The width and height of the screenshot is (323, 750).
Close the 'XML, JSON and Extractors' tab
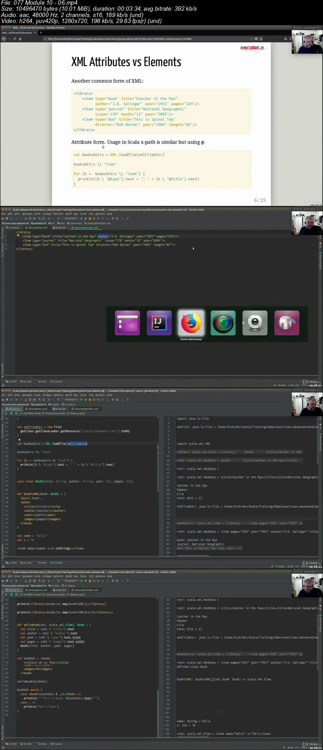point(35,33)
